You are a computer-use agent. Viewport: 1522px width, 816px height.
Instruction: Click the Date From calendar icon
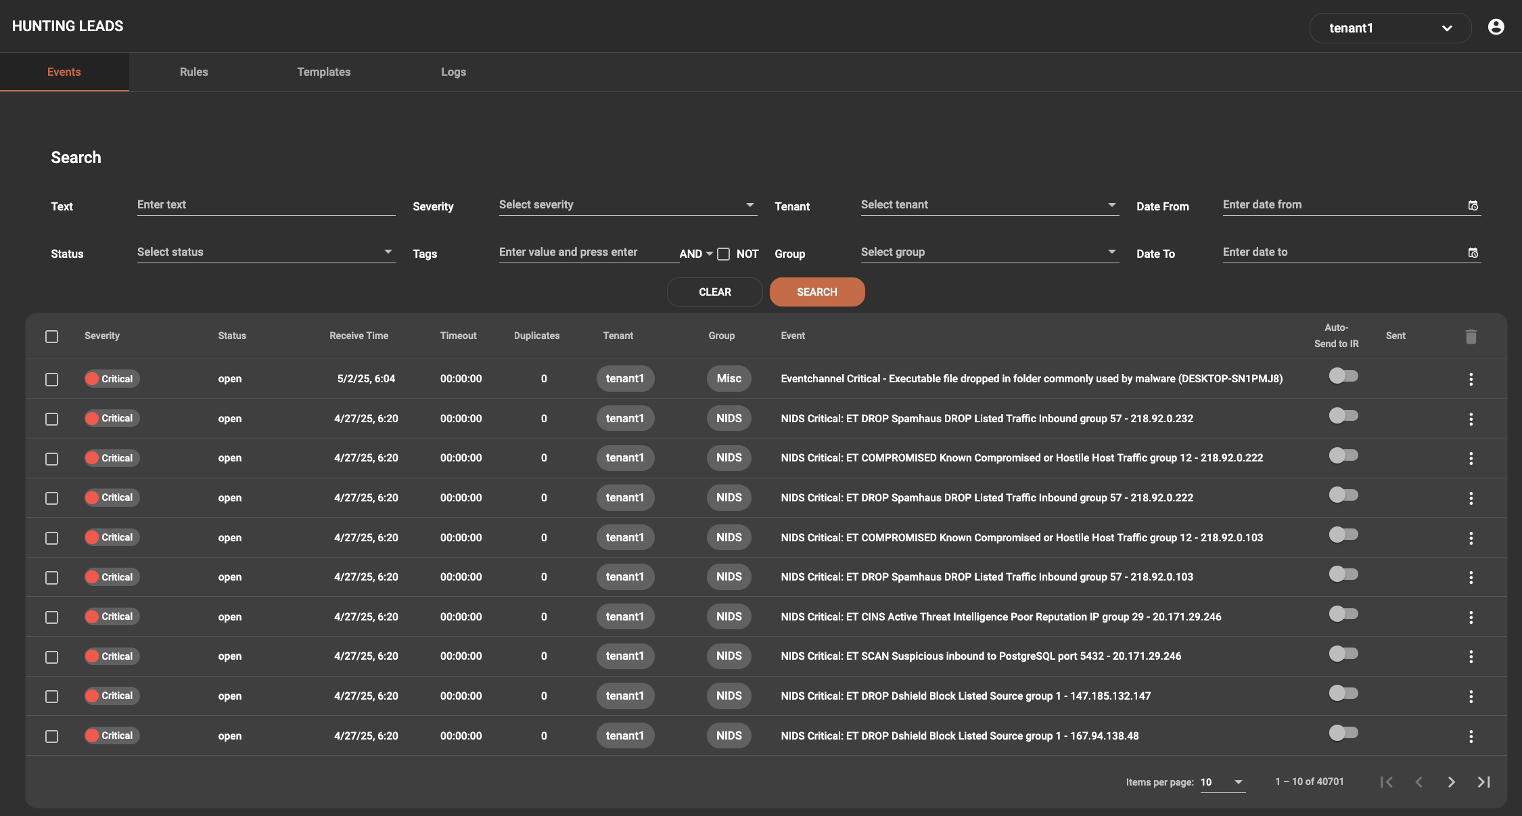[1473, 206]
